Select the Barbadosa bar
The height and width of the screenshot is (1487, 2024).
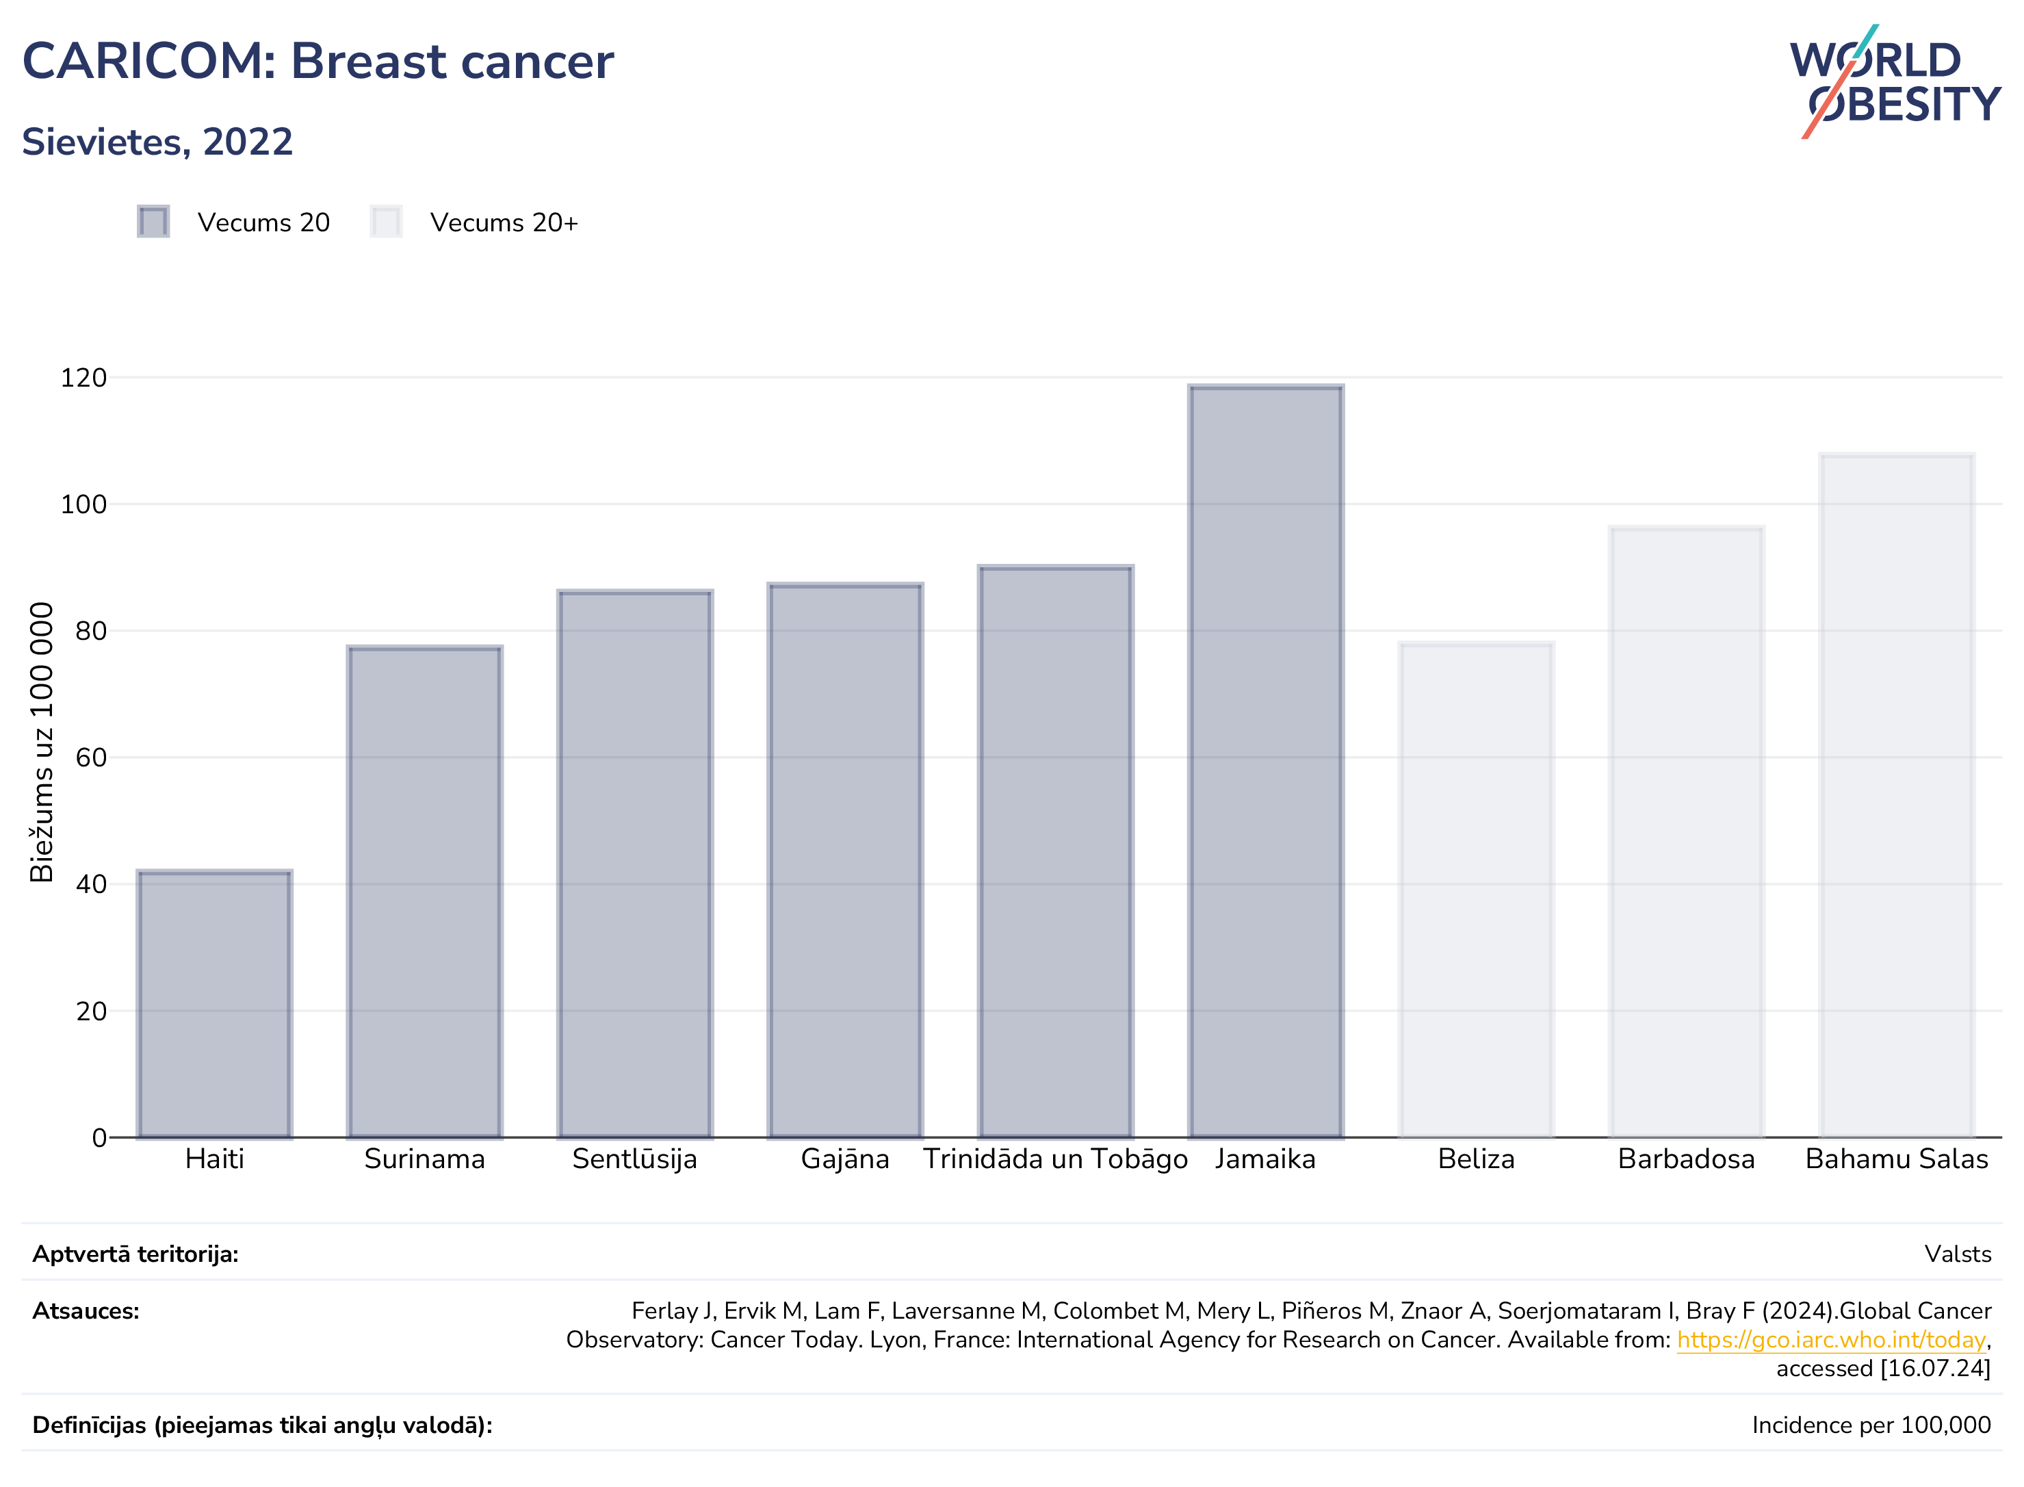(x=1687, y=833)
